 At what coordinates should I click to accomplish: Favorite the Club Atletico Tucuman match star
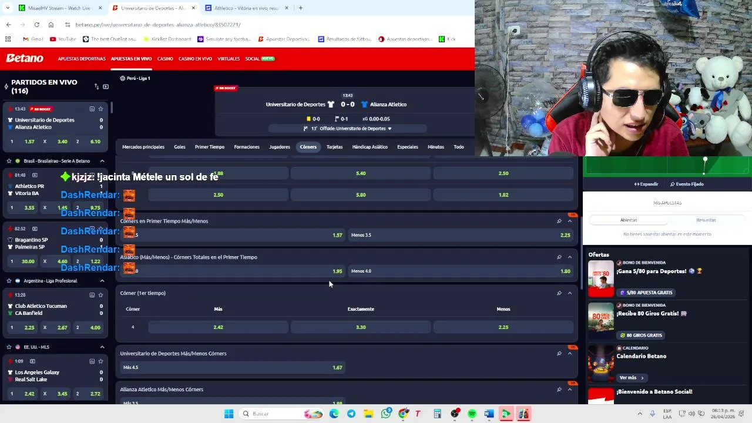100,295
